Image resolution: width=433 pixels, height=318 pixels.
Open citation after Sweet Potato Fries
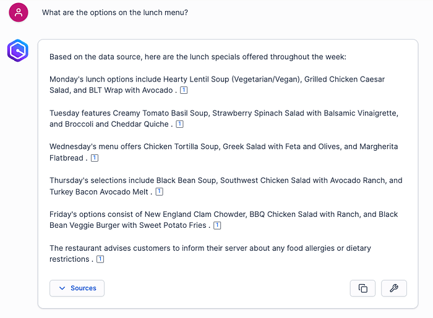[x=217, y=225]
